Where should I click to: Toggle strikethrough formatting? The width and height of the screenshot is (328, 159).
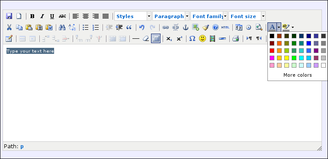pyautogui.click(x=62, y=16)
